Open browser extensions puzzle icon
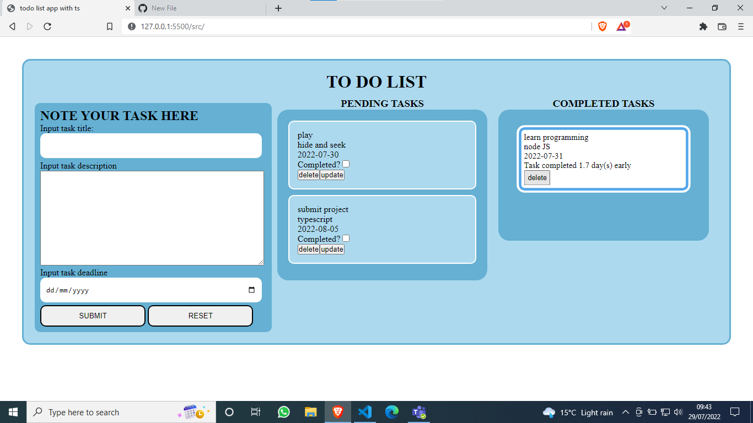The image size is (753, 423). click(703, 26)
